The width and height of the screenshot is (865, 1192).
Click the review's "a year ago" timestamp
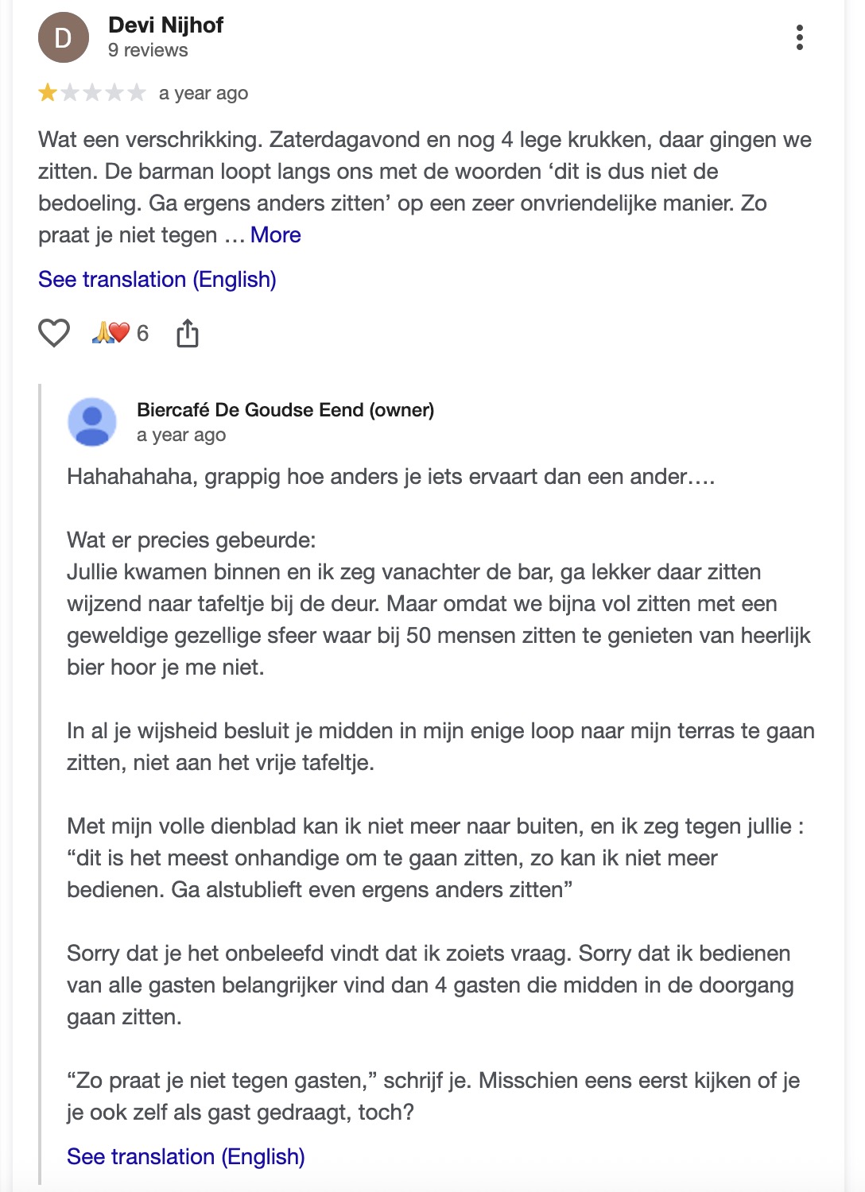tap(204, 94)
